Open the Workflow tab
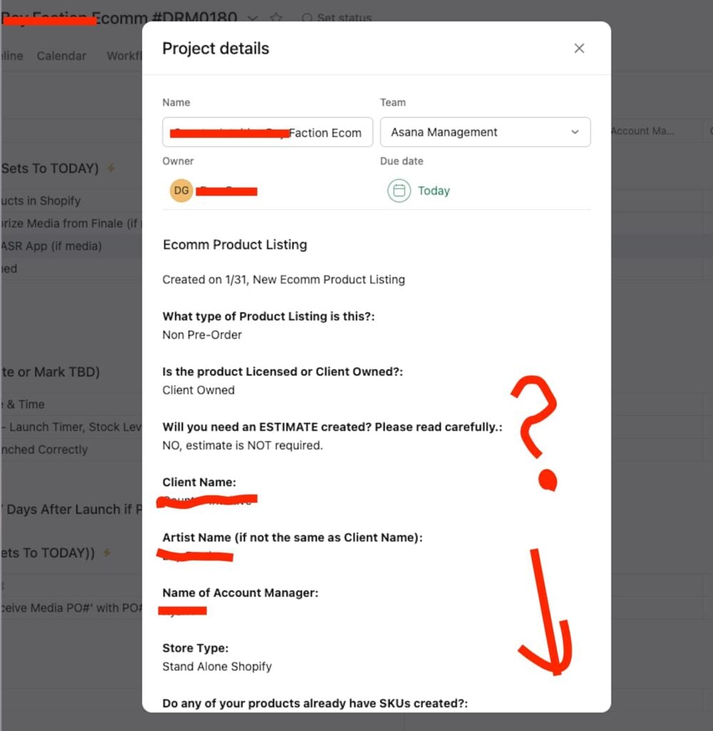713x731 pixels. tap(126, 55)
